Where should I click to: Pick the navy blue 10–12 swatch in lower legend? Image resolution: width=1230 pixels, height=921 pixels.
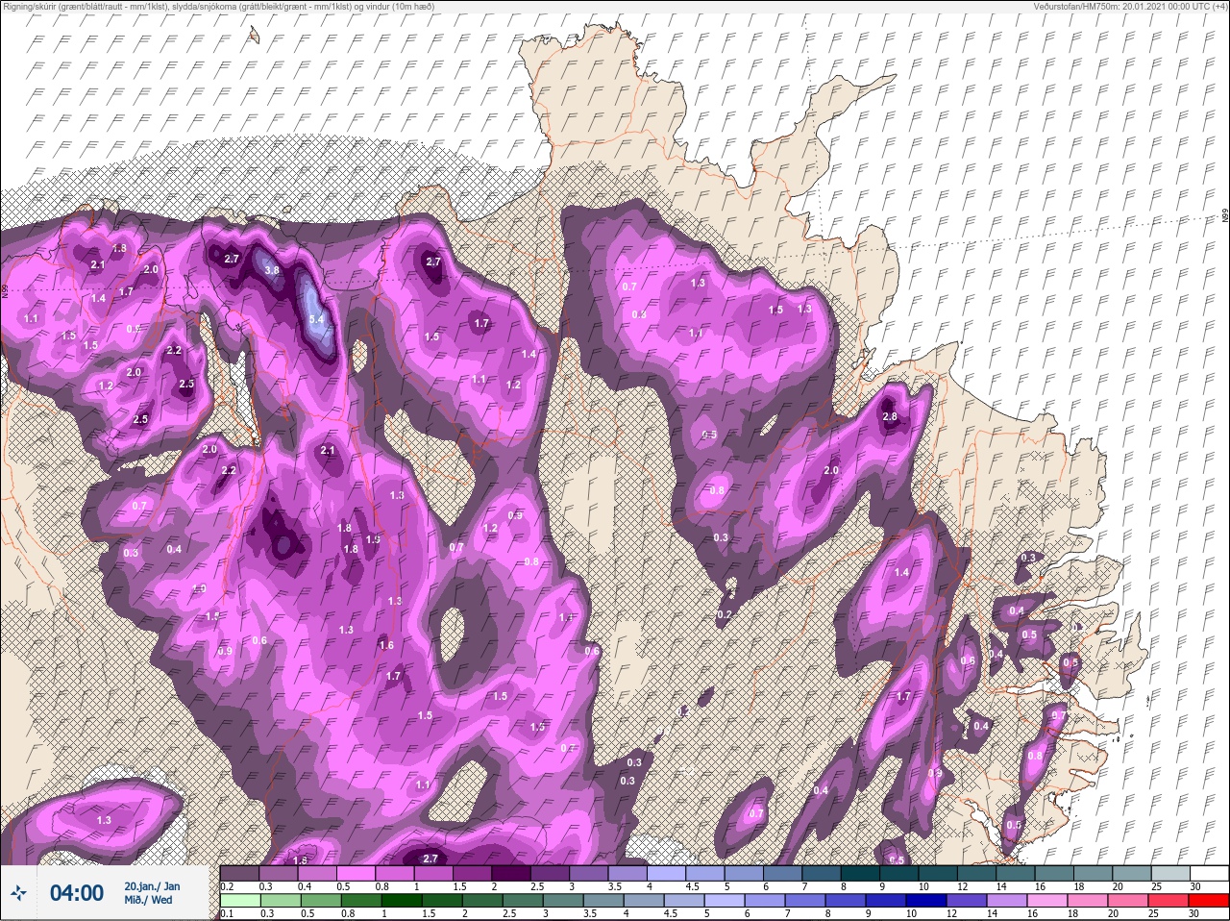(x=926, y=901)
